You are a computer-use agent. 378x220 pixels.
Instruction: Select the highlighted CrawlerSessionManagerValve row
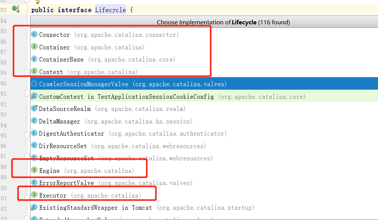[204, 84]
